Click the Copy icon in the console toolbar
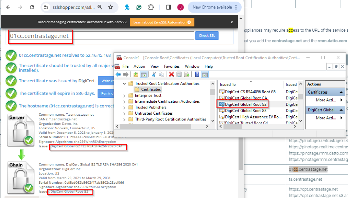Image resolution: width=348 pixels, height=198 pixels. tap(162, 74)
